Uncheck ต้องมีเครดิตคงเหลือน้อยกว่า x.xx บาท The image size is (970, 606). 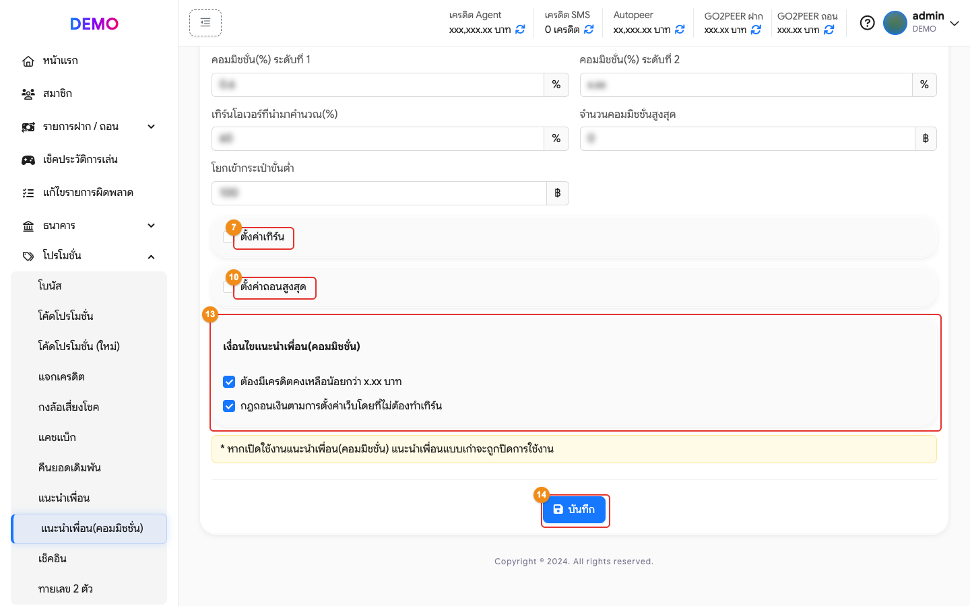click(229, 382)
